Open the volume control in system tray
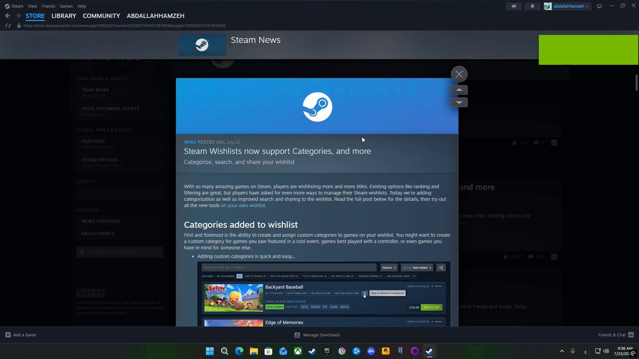The height and width of the screenshot is (359, 639). (606, 351)
